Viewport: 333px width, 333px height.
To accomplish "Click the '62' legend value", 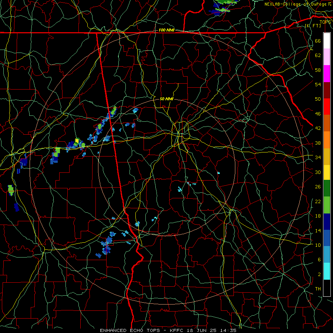I will click(318, 55).
